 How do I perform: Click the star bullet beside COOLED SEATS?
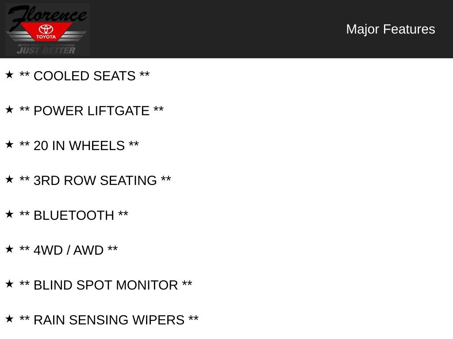tap(9, 75)
